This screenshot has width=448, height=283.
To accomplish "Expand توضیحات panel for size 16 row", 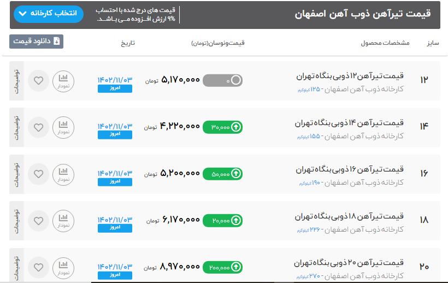I will (16, 174).
